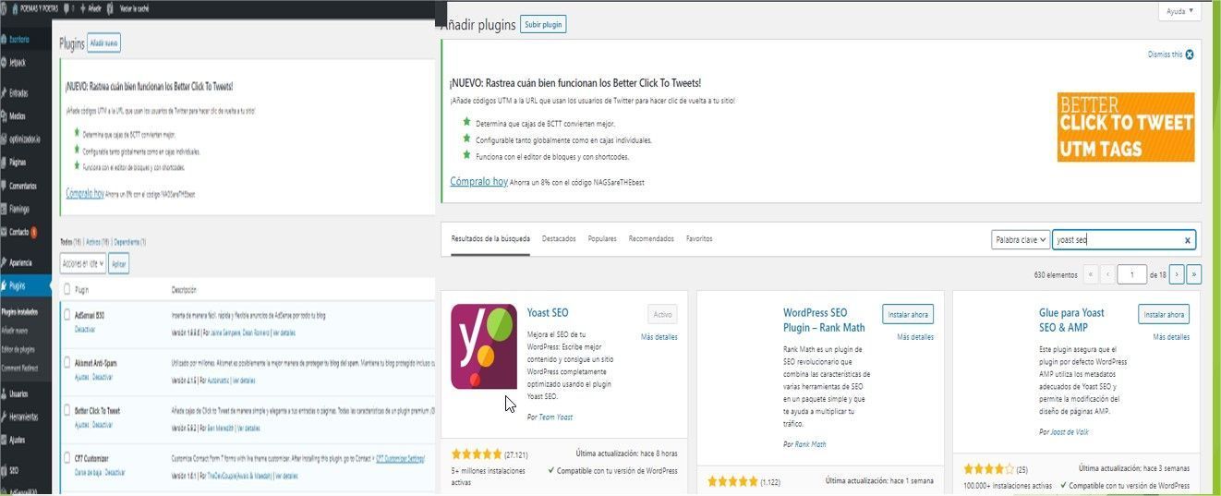
Task: Click Cómpralo hoy link in left Plugins notice
Action: coord(84,193)
